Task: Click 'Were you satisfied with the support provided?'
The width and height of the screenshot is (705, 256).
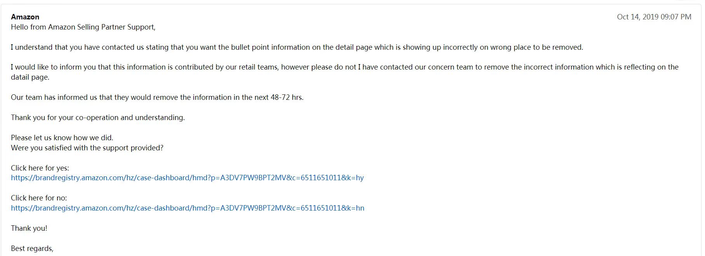Action: click(x=87, y=148)
